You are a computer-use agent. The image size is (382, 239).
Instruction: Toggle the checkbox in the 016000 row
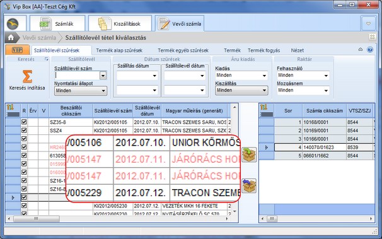pos(24,172)
